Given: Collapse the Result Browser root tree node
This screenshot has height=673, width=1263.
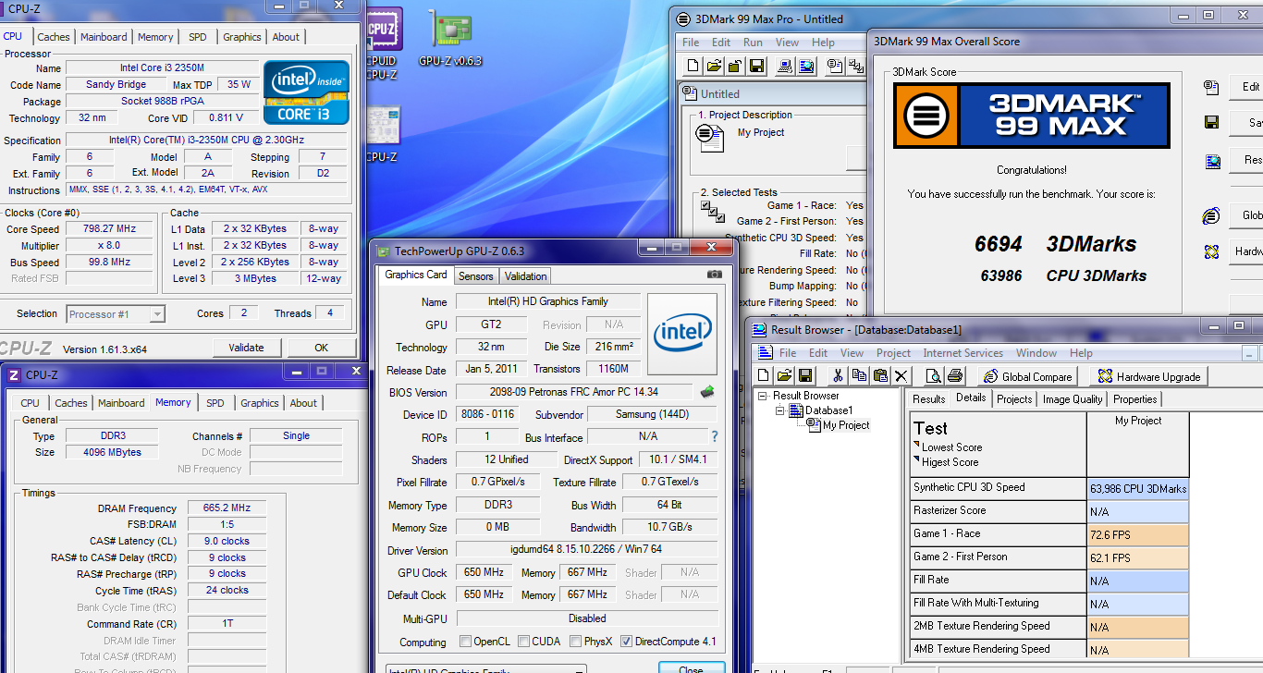Looking at the screenshot, I should coord(763,396).
